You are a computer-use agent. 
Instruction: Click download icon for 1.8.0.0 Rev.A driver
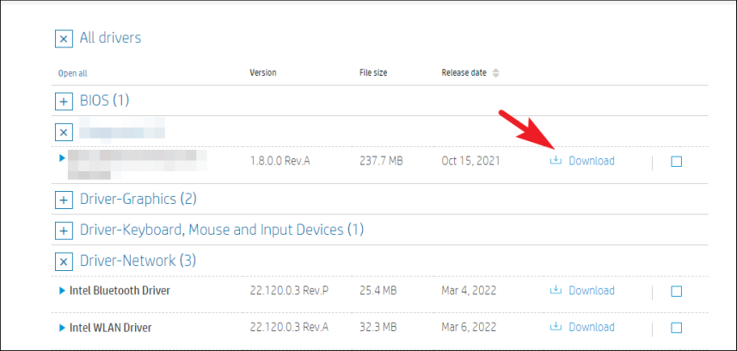tap(556, 161)
